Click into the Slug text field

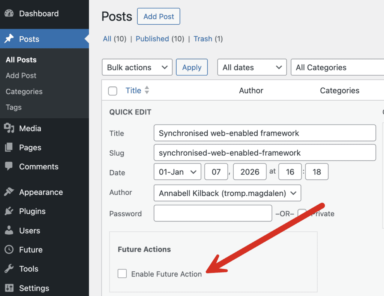pos(264,153)
